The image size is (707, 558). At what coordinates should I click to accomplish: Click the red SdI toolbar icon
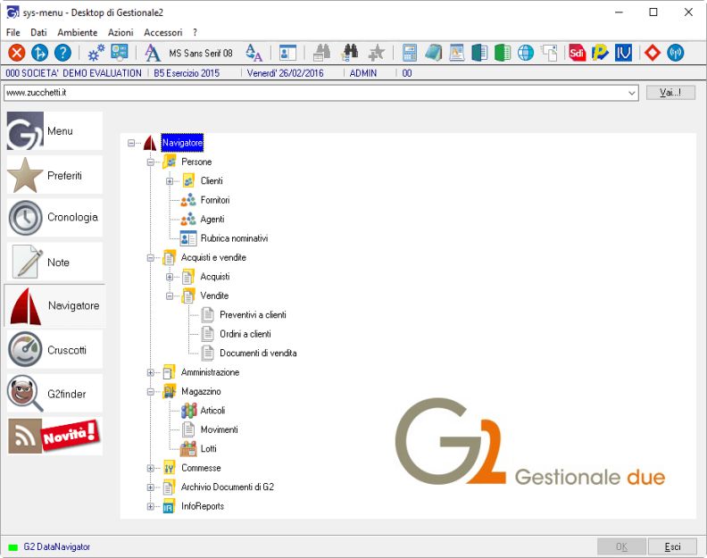(x=577, y=54)
